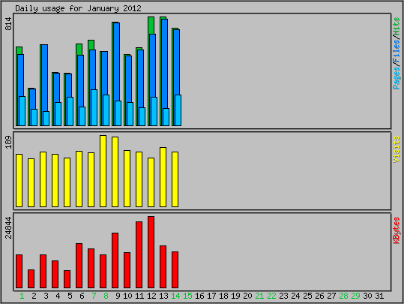Click the green Hits bar top for day 12
This screenshot has height=304, width=404.
151,25
